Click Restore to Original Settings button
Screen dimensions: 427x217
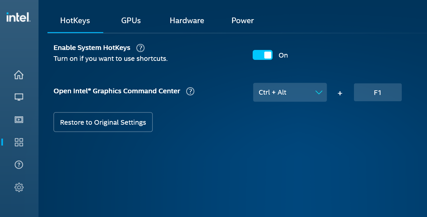(103, 122)
